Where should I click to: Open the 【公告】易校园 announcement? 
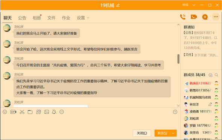tap(201, 40)
